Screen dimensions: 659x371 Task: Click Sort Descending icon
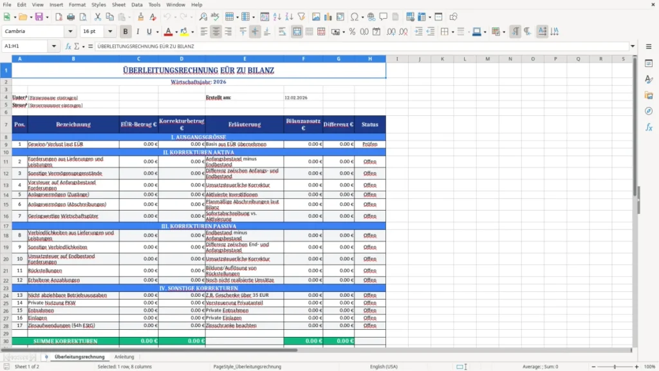pos(289,17)
